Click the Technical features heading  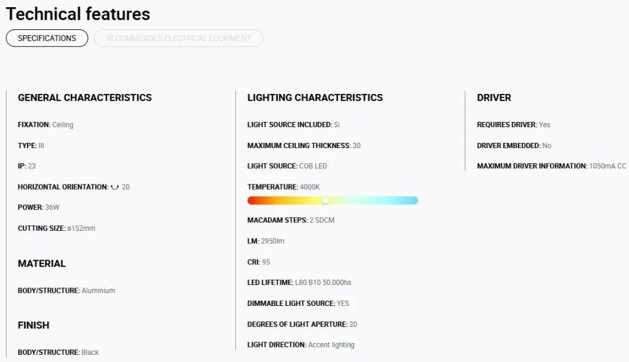[x=78, y=14]
